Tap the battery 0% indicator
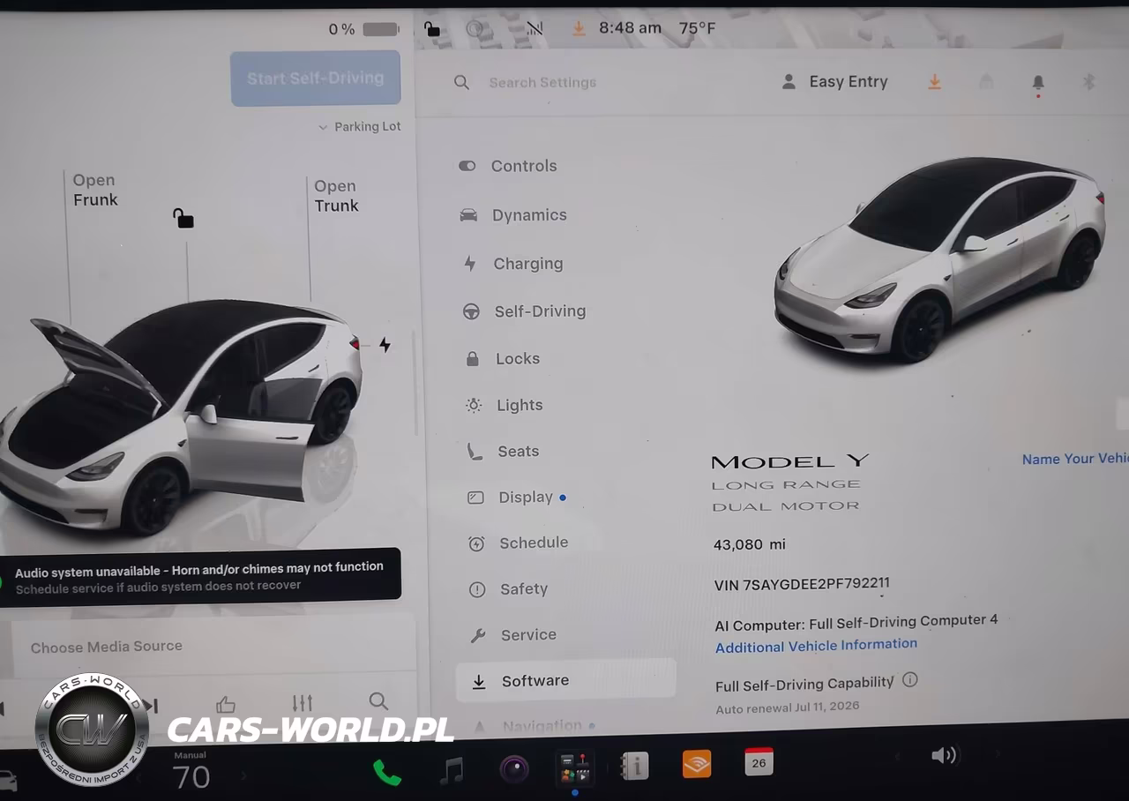 click(x=363, y=29)
